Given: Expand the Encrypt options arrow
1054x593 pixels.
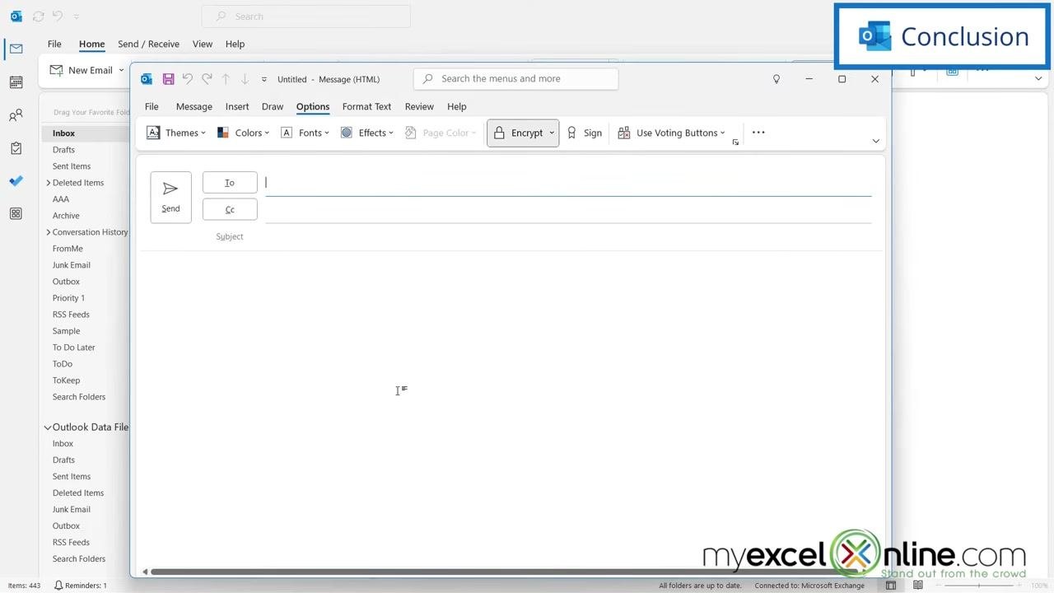Looking at the screenshot, I should (x=552, y=133).
